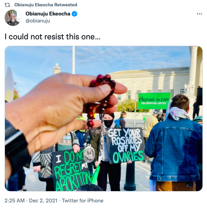Click the retweet arrows icon above the tweet
Image resolution: width=207 pixels, height=208 pixels.
pos(7,5)
